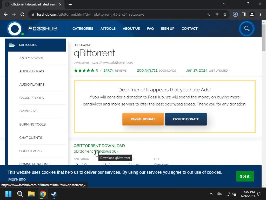Viewport: 266px width, 200px height.
Task: Open the Chrome profile avatar
Action: pos(252,15)
